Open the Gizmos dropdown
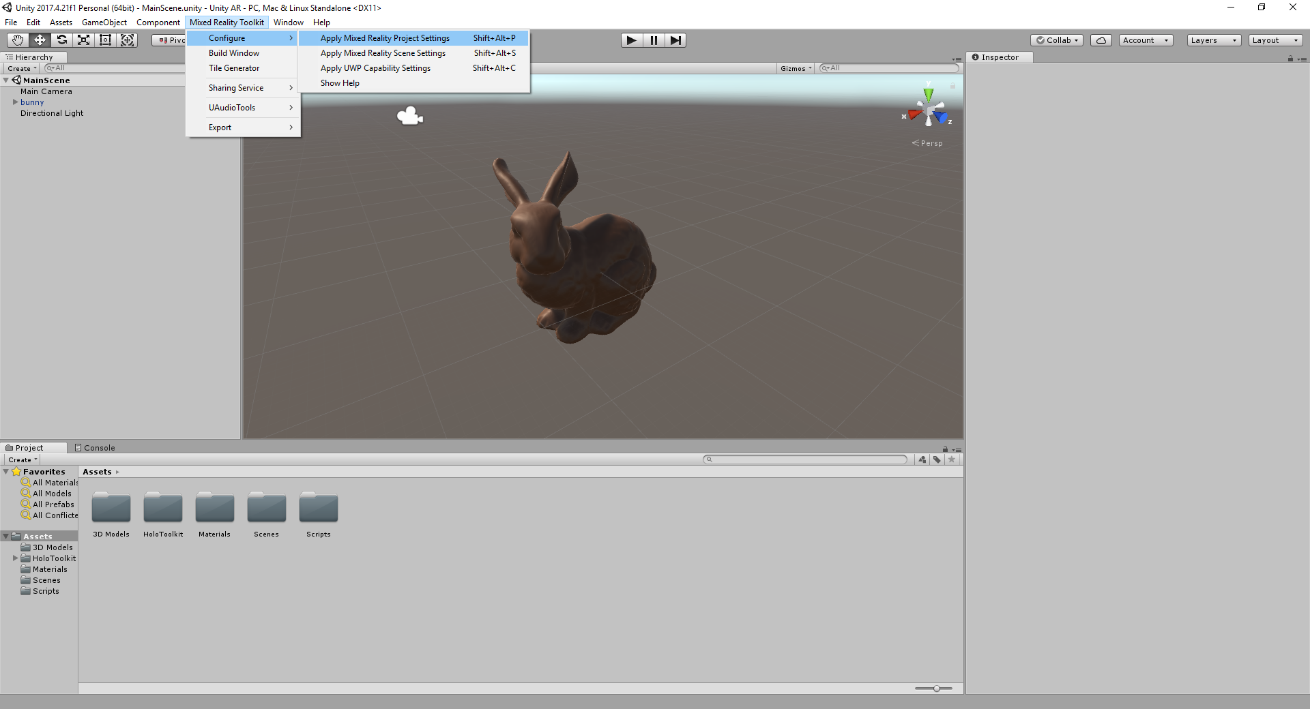1310x709 pixels. [x=796, y=68]
